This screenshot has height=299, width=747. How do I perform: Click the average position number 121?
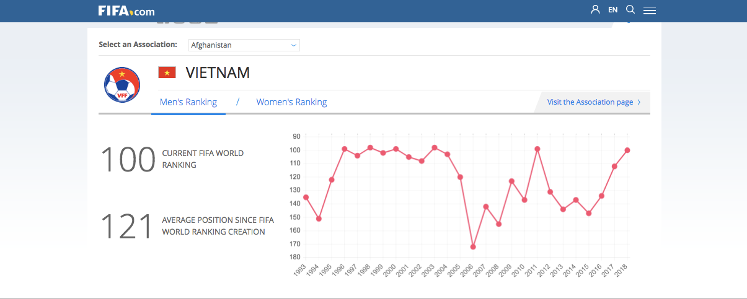pos(126,226)
